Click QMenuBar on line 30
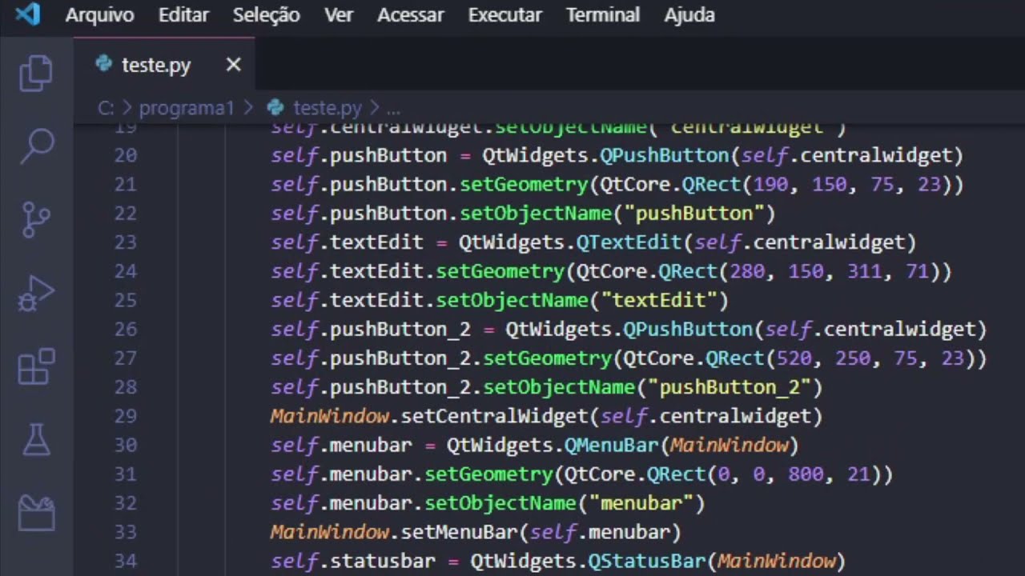 pyautogui.click(x=612, y=445)
